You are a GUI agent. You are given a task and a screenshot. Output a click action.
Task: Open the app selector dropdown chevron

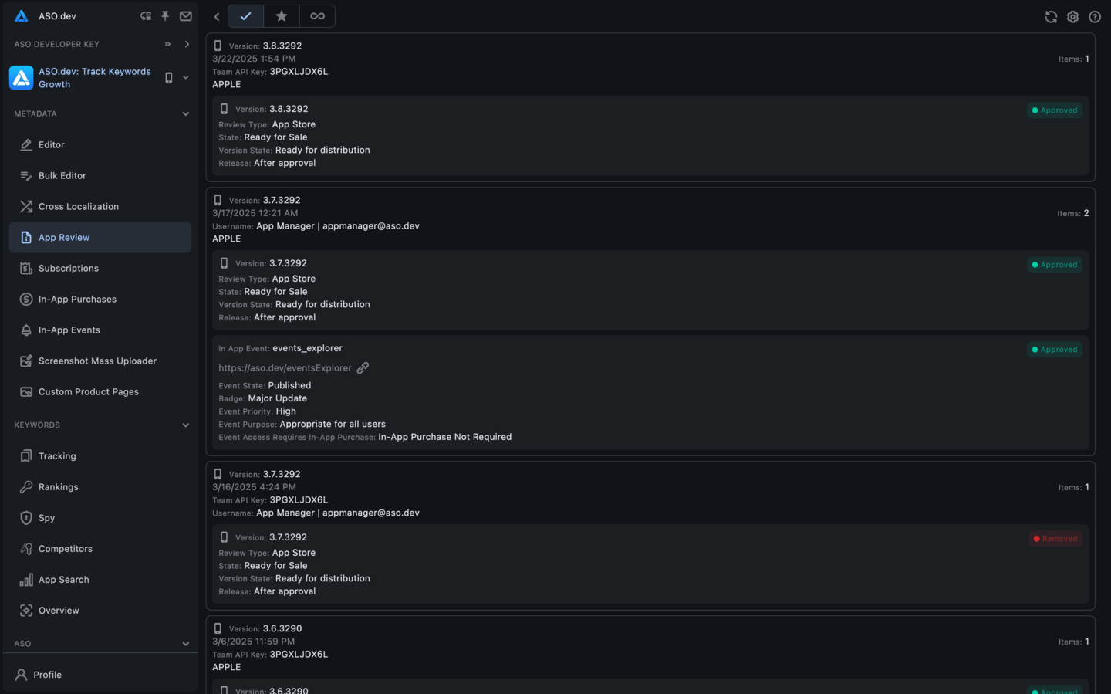pos(186,77)
